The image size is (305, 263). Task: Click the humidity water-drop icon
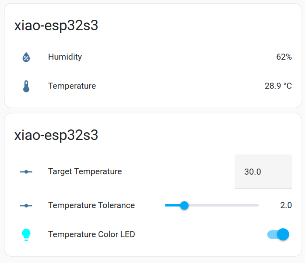[26, 57]
